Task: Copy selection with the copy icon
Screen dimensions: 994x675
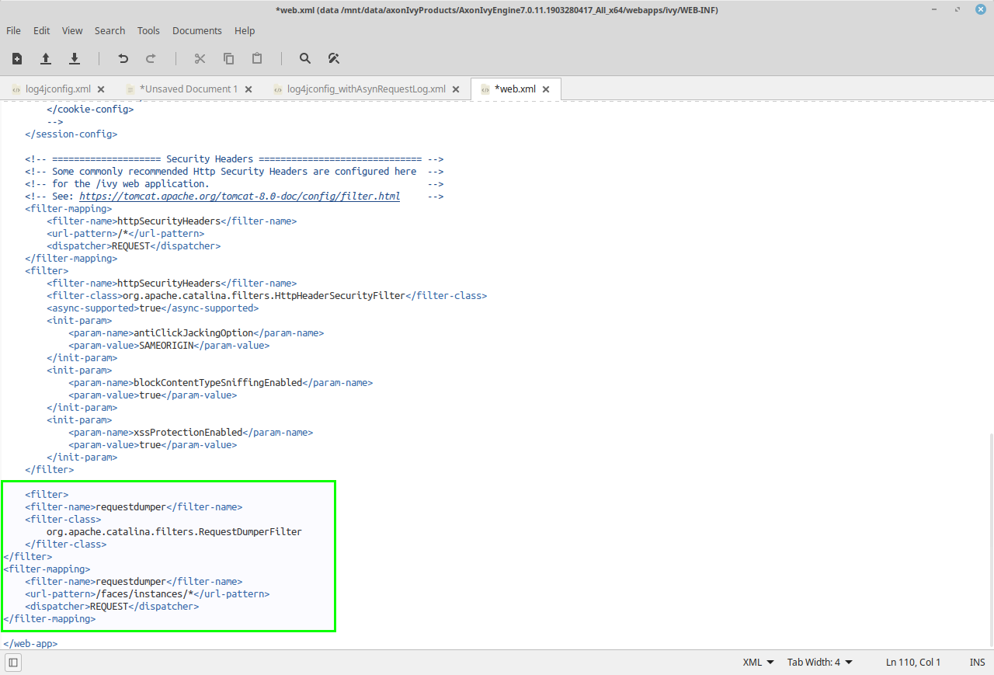Action: (x=228, y=58)
